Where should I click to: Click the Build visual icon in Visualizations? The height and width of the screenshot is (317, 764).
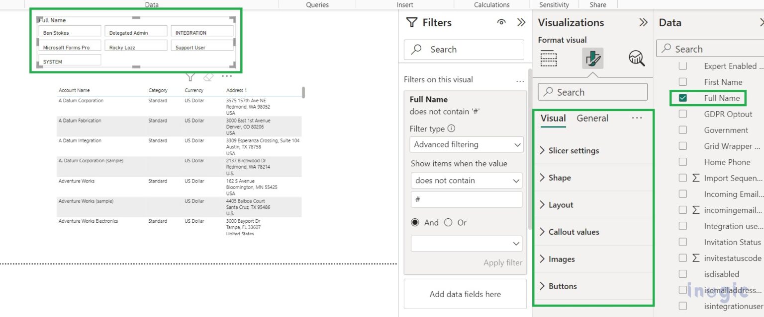pyautogui.click(x=549, y=59)
